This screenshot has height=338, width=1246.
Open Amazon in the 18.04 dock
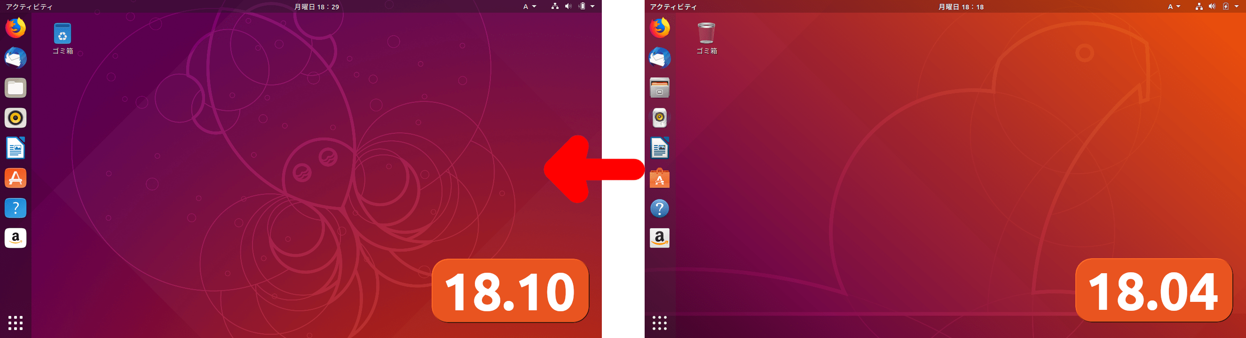(660, 238)
